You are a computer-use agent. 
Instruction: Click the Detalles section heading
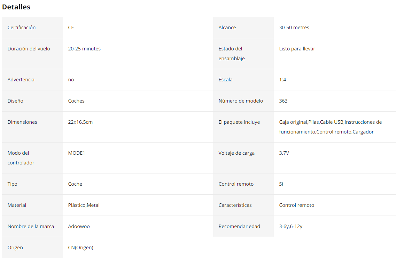tap(16, 7)
